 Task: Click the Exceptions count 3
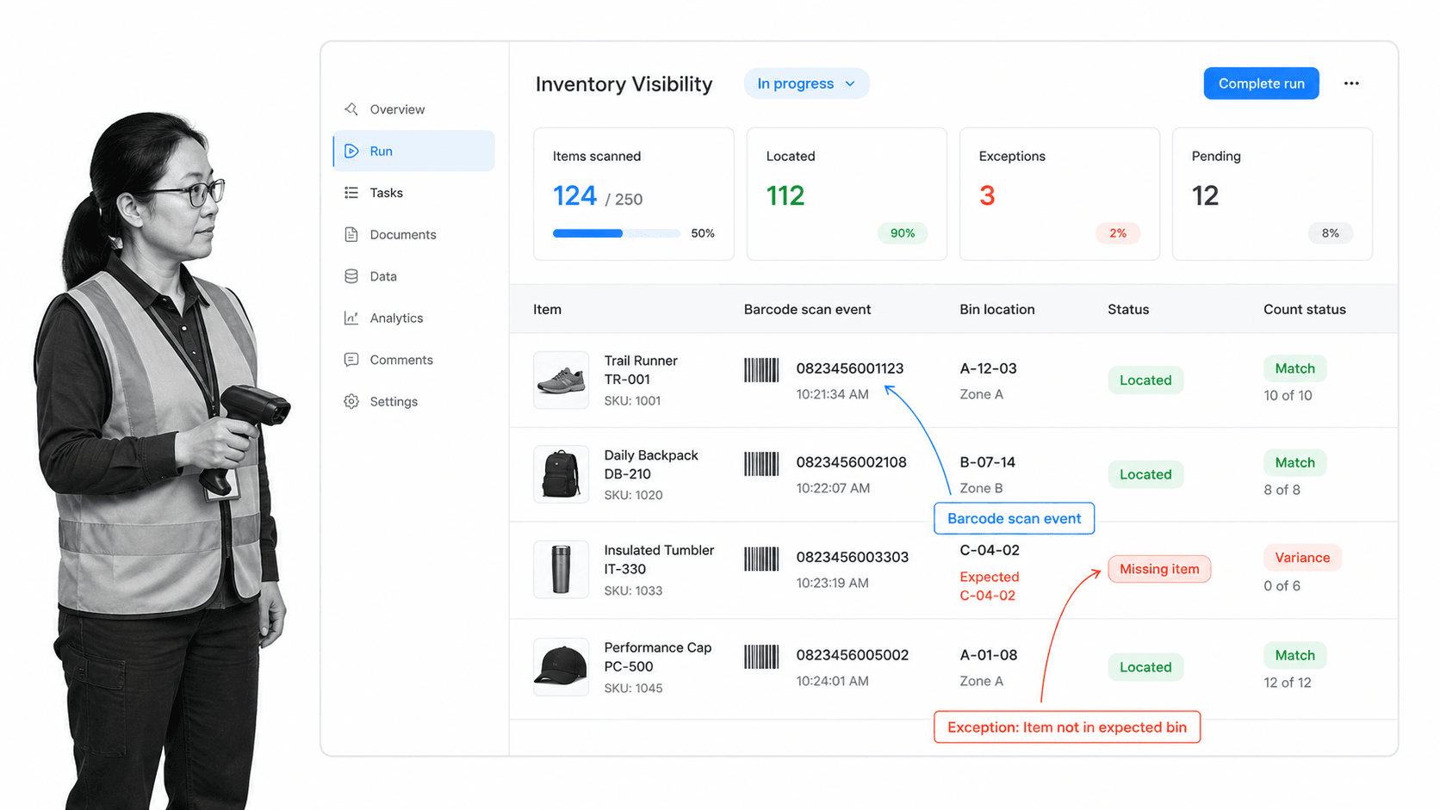[x=987, y=196]
